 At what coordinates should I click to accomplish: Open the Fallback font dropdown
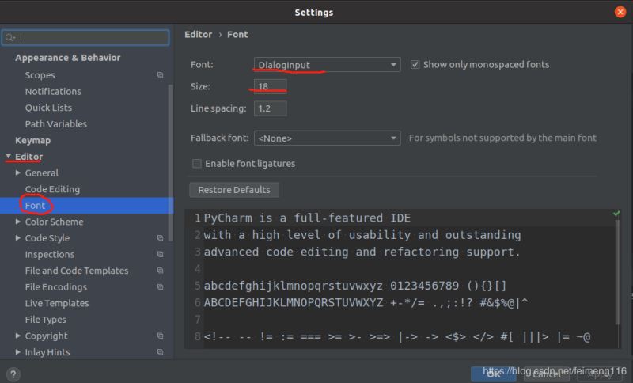coord(327,138)
